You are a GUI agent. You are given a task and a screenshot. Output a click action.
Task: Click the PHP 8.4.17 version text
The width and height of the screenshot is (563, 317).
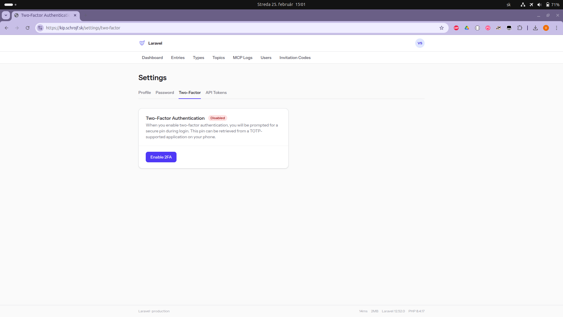tap(416, 311)
